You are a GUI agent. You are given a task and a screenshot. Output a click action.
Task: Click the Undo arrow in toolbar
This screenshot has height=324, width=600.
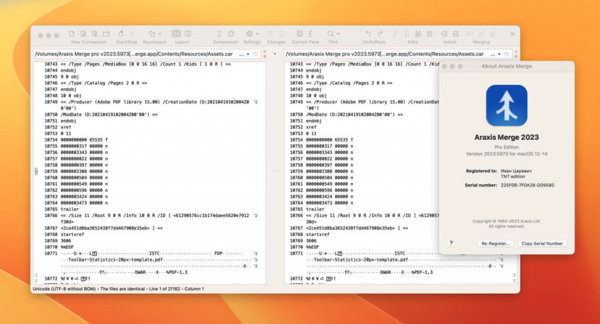[x=368, y=34]
